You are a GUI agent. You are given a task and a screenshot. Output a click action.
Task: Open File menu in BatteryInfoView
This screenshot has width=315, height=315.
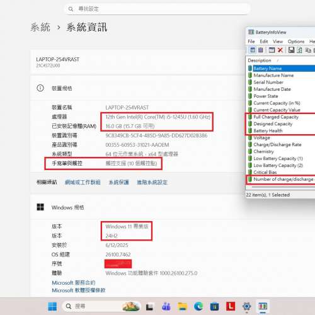[x=251, y=42]
